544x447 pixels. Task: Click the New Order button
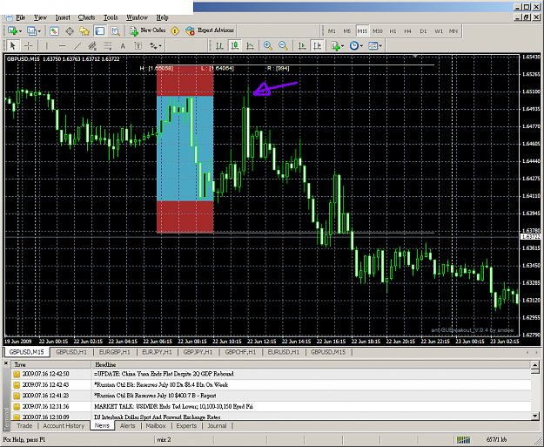(148, 30)
